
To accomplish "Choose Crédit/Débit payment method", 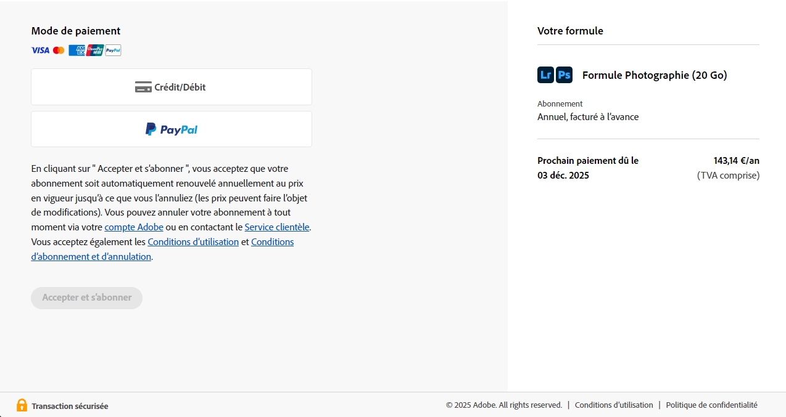I will tap(171, 87).
